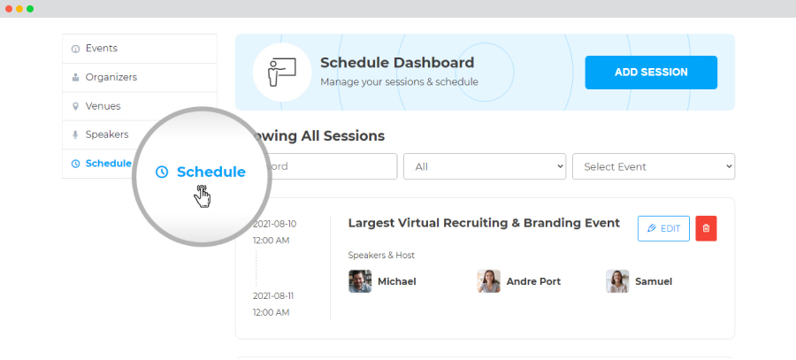Click Andre Port's avatar photo
The image size is (796, 360).
pos(488,281)
